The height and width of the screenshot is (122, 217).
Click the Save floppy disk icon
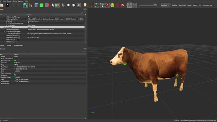[x=7, y=5]
